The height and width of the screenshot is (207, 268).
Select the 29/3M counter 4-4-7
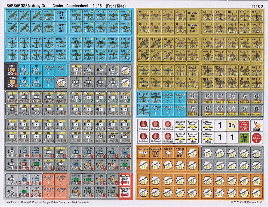point(113,180)
